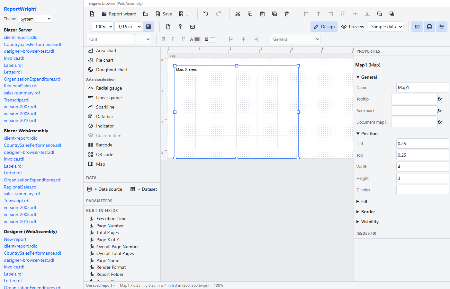Click the Copy icon in toolbar
This screenshot has width=450, height=289.
[x=250, y=14]
